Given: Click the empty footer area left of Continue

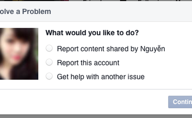Looking at the screenshot, I should coord(82,102).
